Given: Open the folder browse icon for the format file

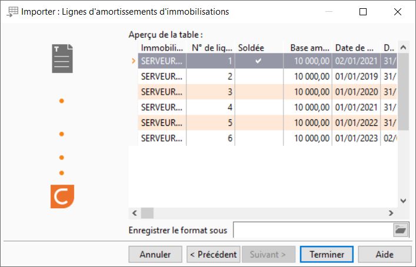Looking at the screenshot, I should click(400, 229).
